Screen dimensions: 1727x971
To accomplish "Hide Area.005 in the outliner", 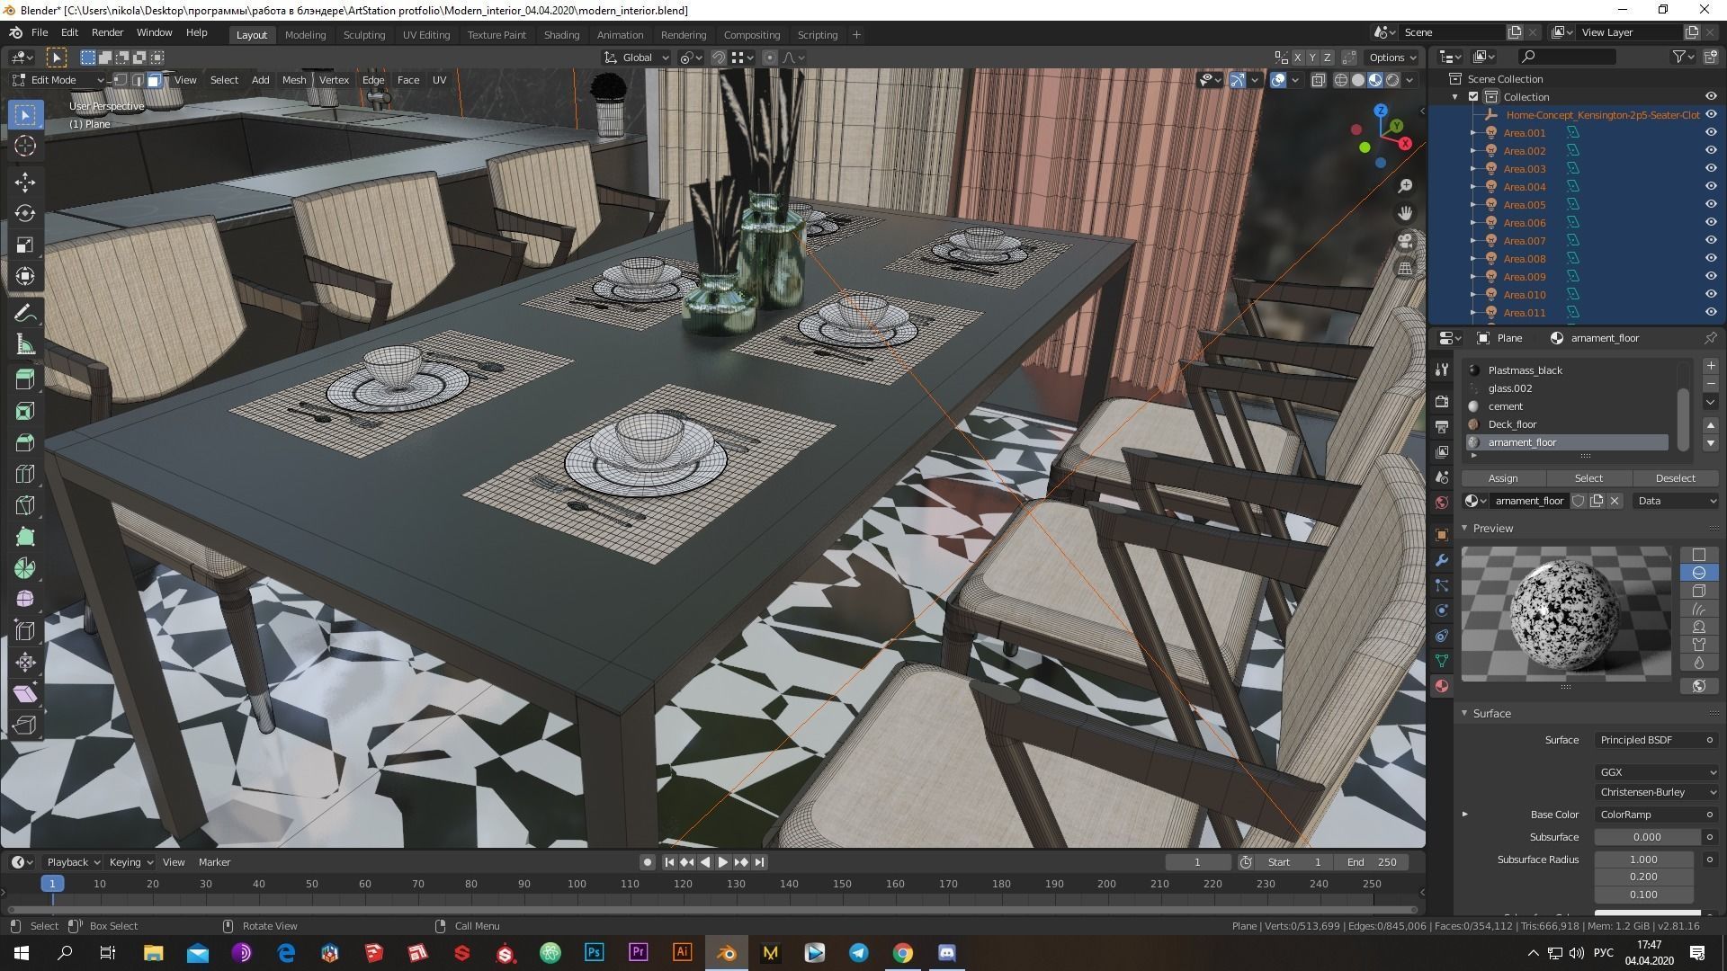I will point(1711,204).
